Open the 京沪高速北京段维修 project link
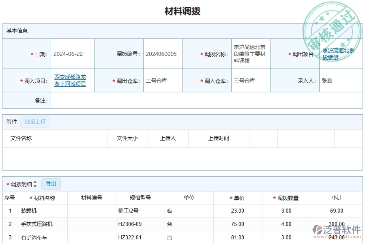 point(338,53)
